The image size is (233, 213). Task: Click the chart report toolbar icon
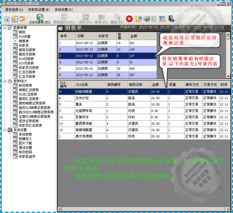[22, 19]
